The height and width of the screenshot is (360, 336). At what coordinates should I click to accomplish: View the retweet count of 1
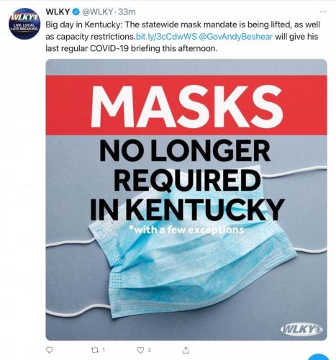coord(104,350)
